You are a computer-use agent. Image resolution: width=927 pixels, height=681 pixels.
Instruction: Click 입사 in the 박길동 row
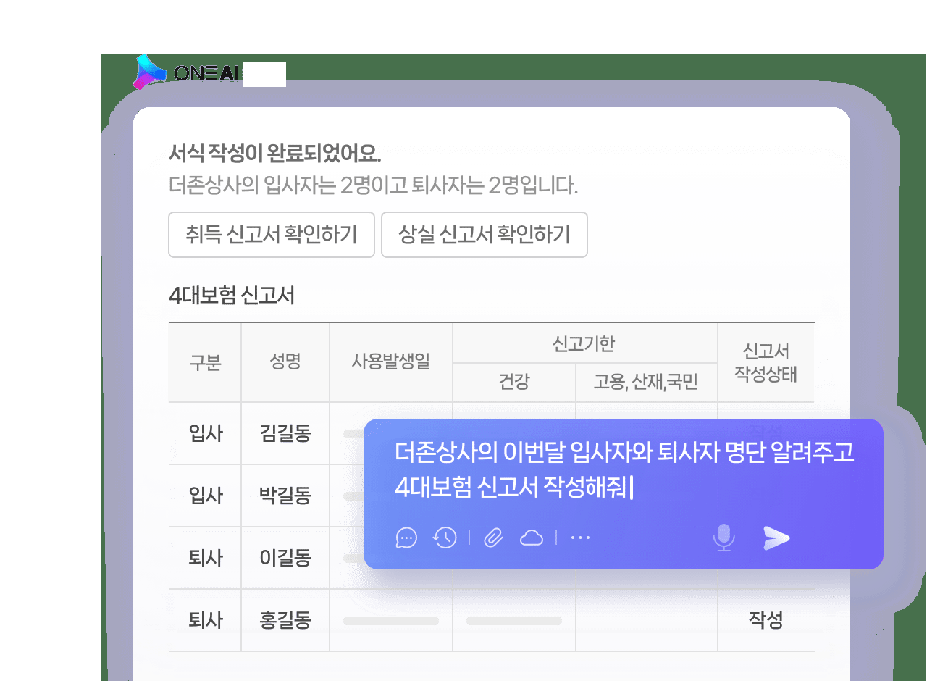[206, 496]
